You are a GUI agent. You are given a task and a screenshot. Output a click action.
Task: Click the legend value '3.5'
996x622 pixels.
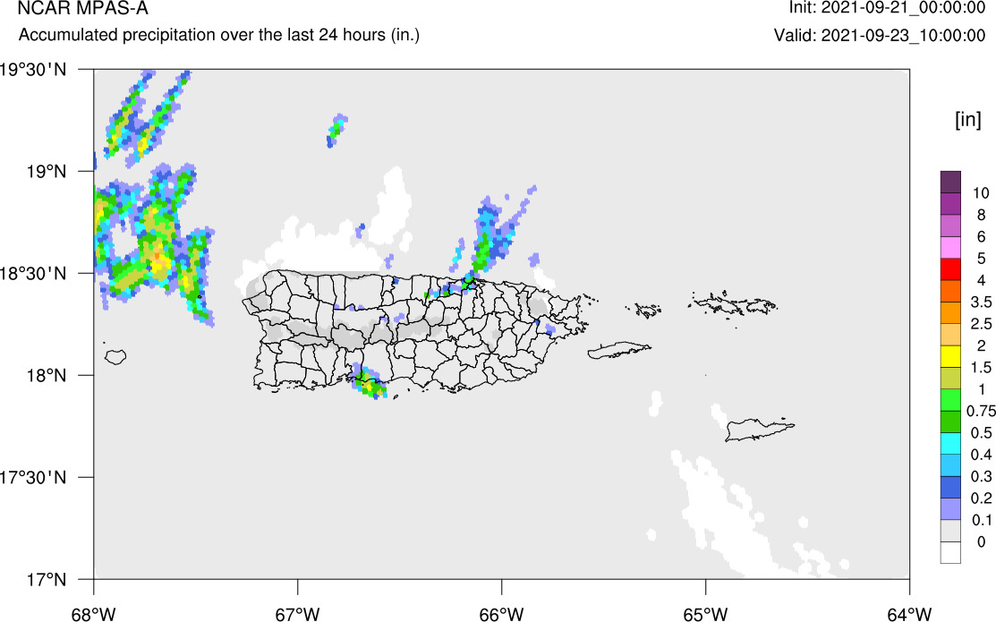[982, 302]
